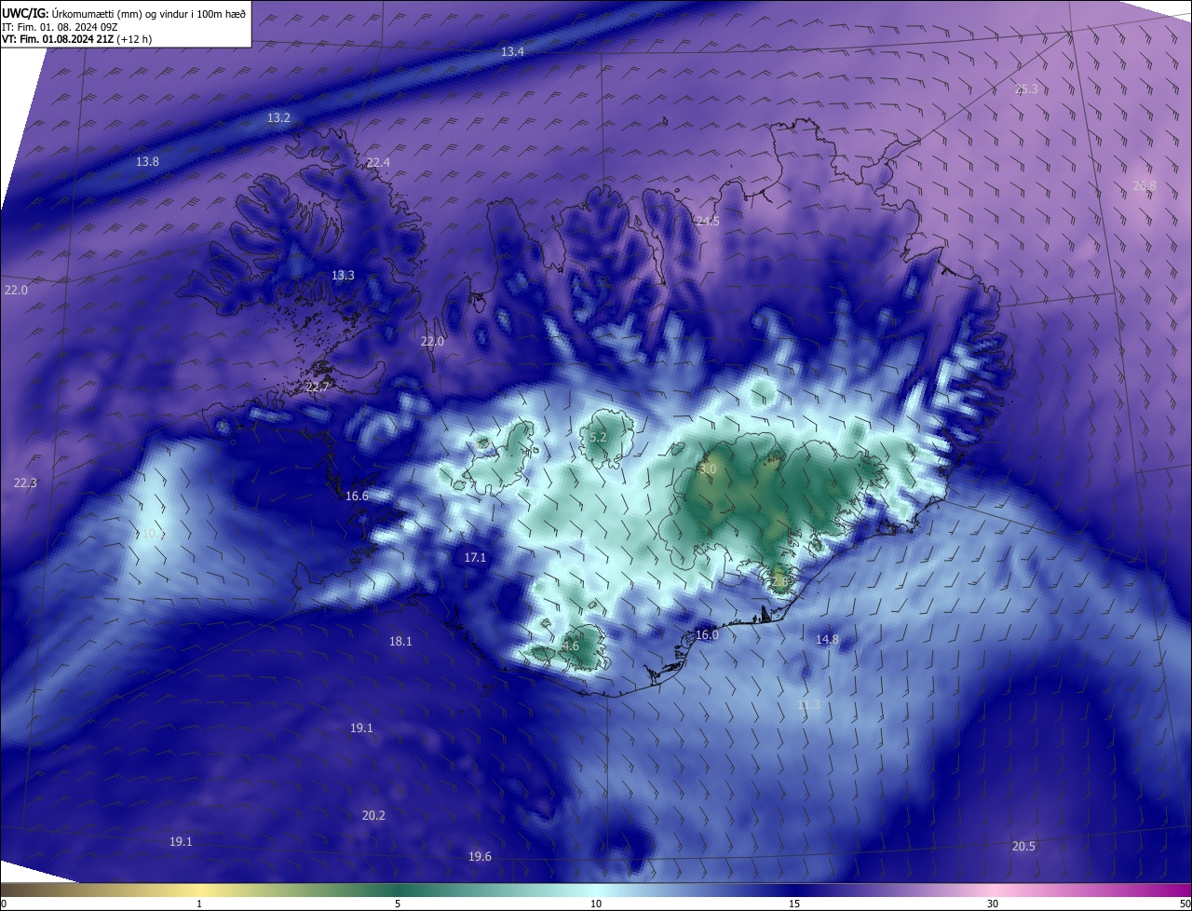Click the 5 tick label on the color scale
1192x911 pixels.
(398, 904)
